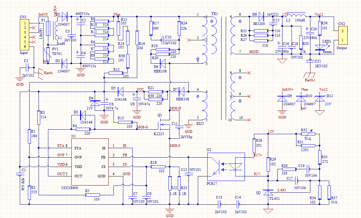Select diode D6 HER108 symbol

(163, 63)
